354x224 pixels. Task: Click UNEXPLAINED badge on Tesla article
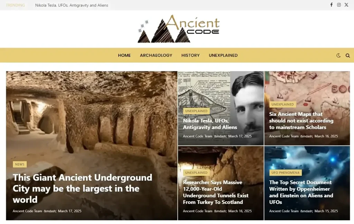point(196,111)
